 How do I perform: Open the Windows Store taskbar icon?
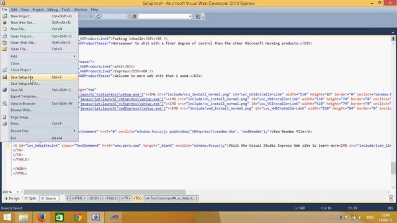[60, 217]
